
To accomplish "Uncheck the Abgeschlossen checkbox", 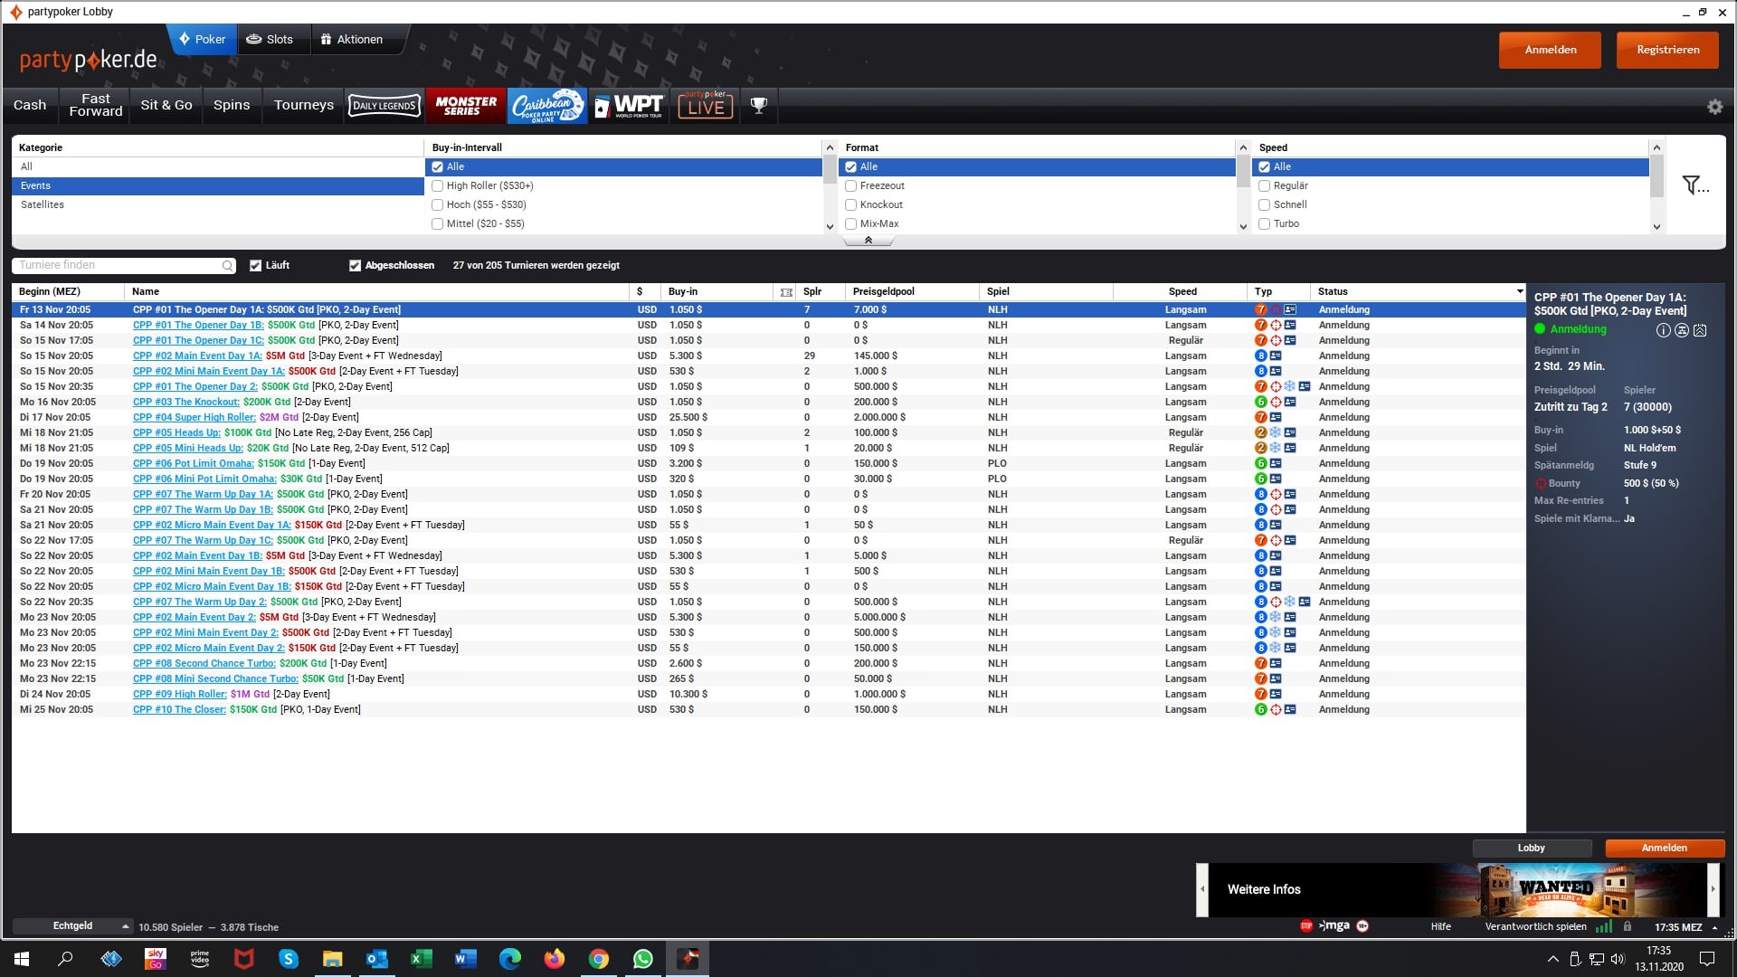I will [356, 266].
